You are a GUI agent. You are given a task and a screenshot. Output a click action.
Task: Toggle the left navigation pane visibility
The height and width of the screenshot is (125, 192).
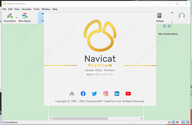coord(183,122)
